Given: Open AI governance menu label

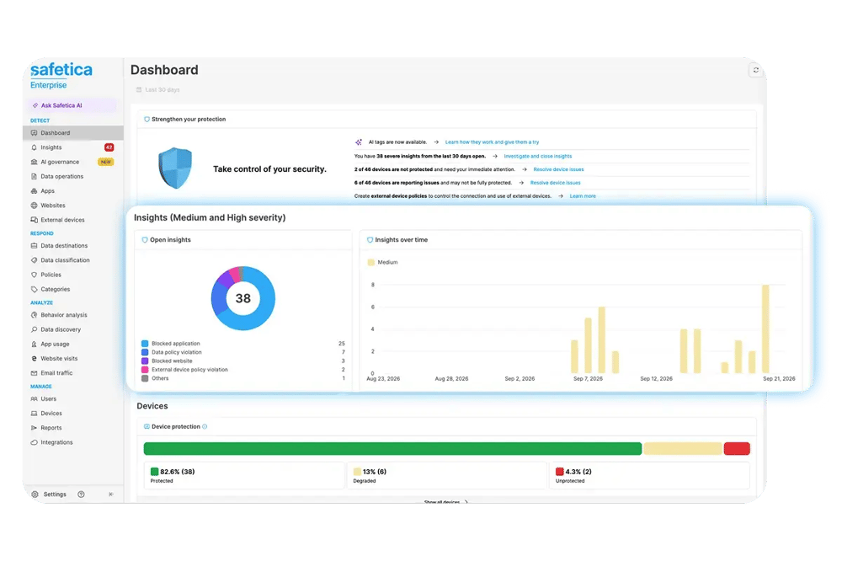Looking at the screenshot, I should coord(60,162).
